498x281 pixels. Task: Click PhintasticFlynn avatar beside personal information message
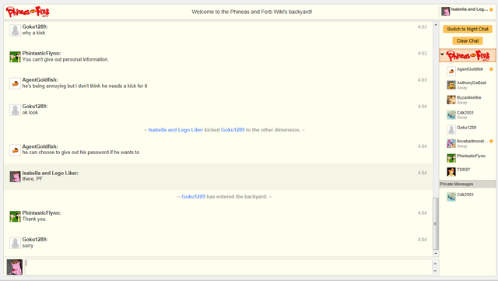pos(15,57)
